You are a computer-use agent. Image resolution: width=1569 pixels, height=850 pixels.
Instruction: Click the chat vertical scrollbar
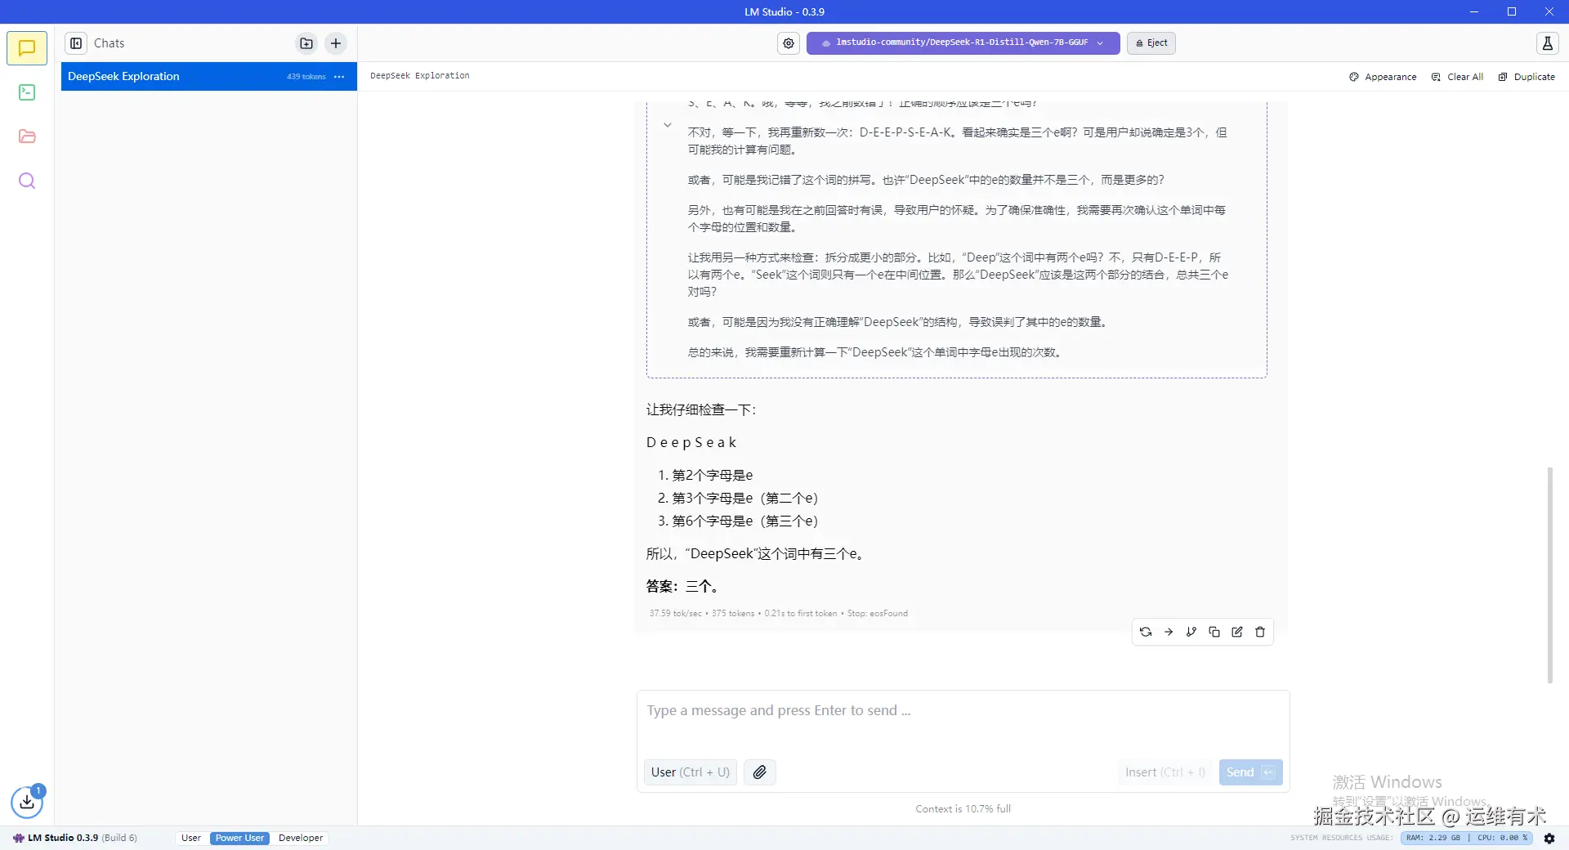1549,575
